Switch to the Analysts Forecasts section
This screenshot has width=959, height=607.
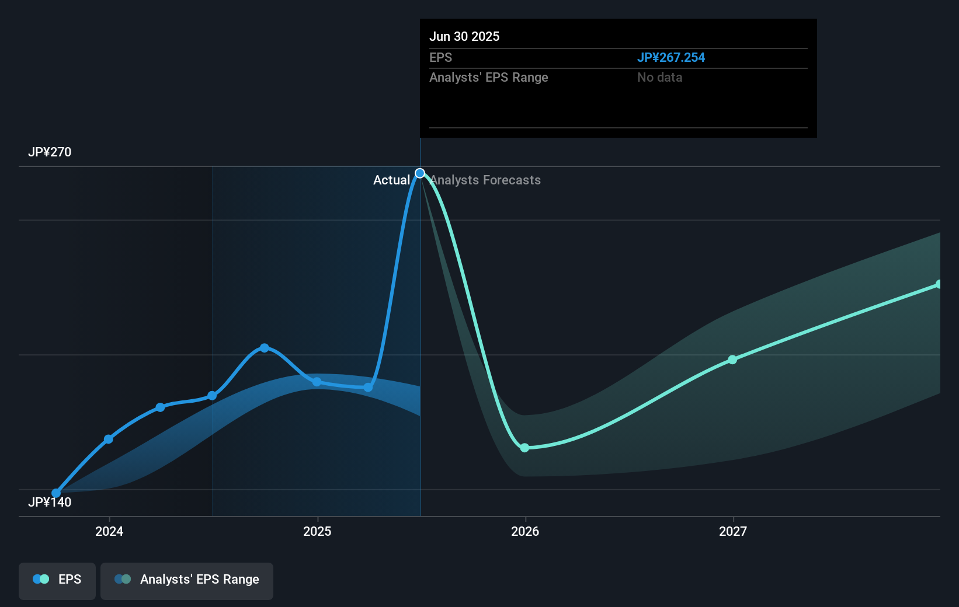(486, 180)
